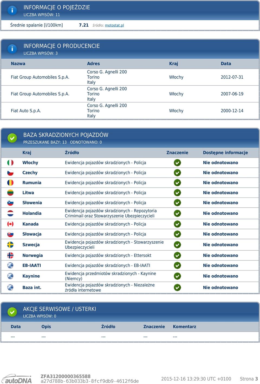Click the VIN ZFA31200000365588 in footer
Image resolution: width=260 pixels, height=384 pixels.
click(x=66, y=376)
